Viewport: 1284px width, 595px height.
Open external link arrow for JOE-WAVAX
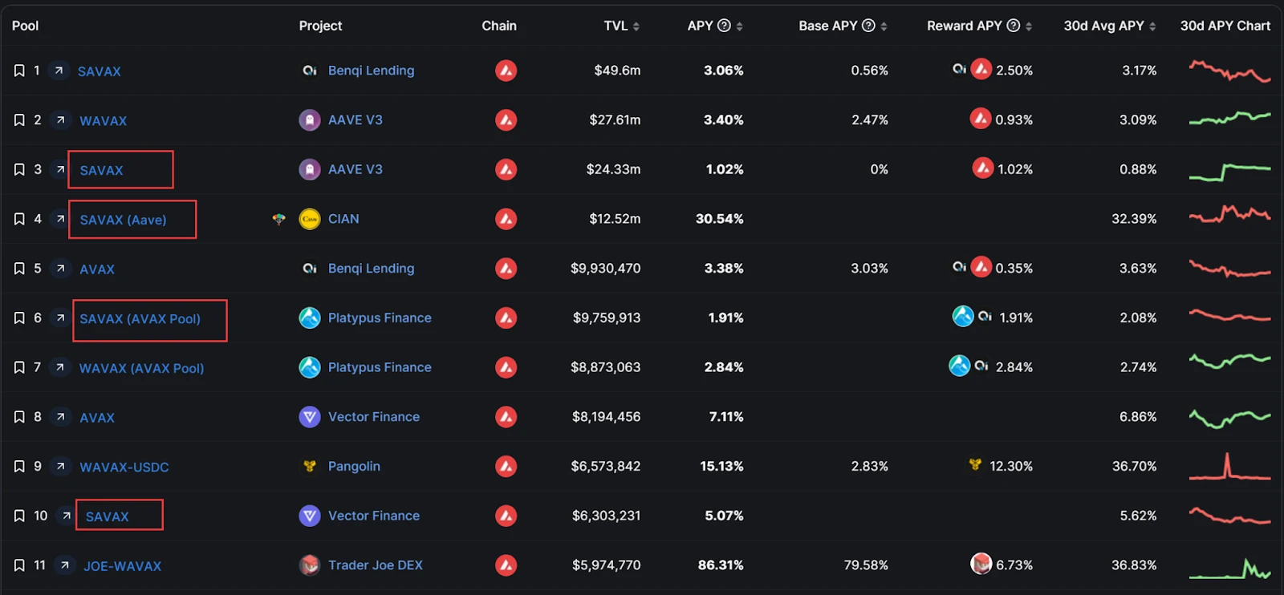[x=65, y=565]
